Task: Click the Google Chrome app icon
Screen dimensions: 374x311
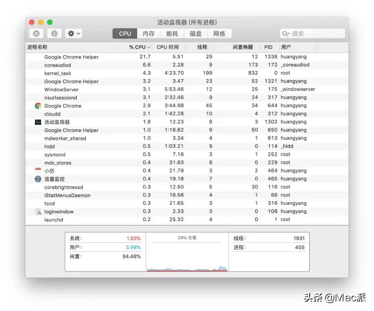Action: coord(38,106)
